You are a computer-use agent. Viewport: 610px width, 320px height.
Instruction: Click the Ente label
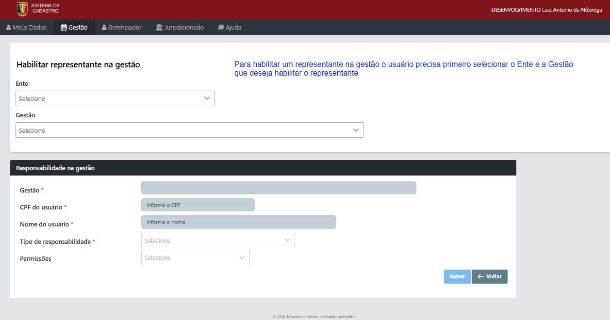22,84
